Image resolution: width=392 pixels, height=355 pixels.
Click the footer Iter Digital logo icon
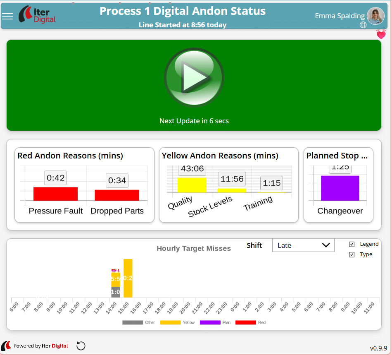(x=6, y=346)
